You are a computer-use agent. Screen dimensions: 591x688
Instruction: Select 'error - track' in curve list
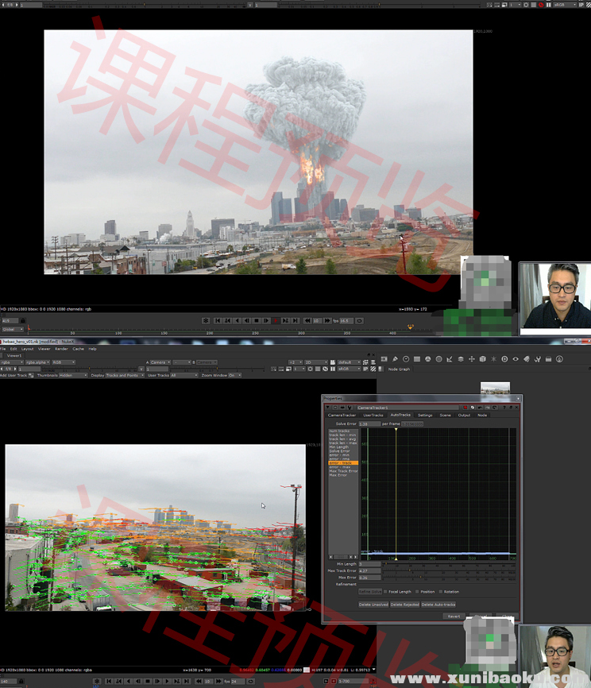coord(342,463)
